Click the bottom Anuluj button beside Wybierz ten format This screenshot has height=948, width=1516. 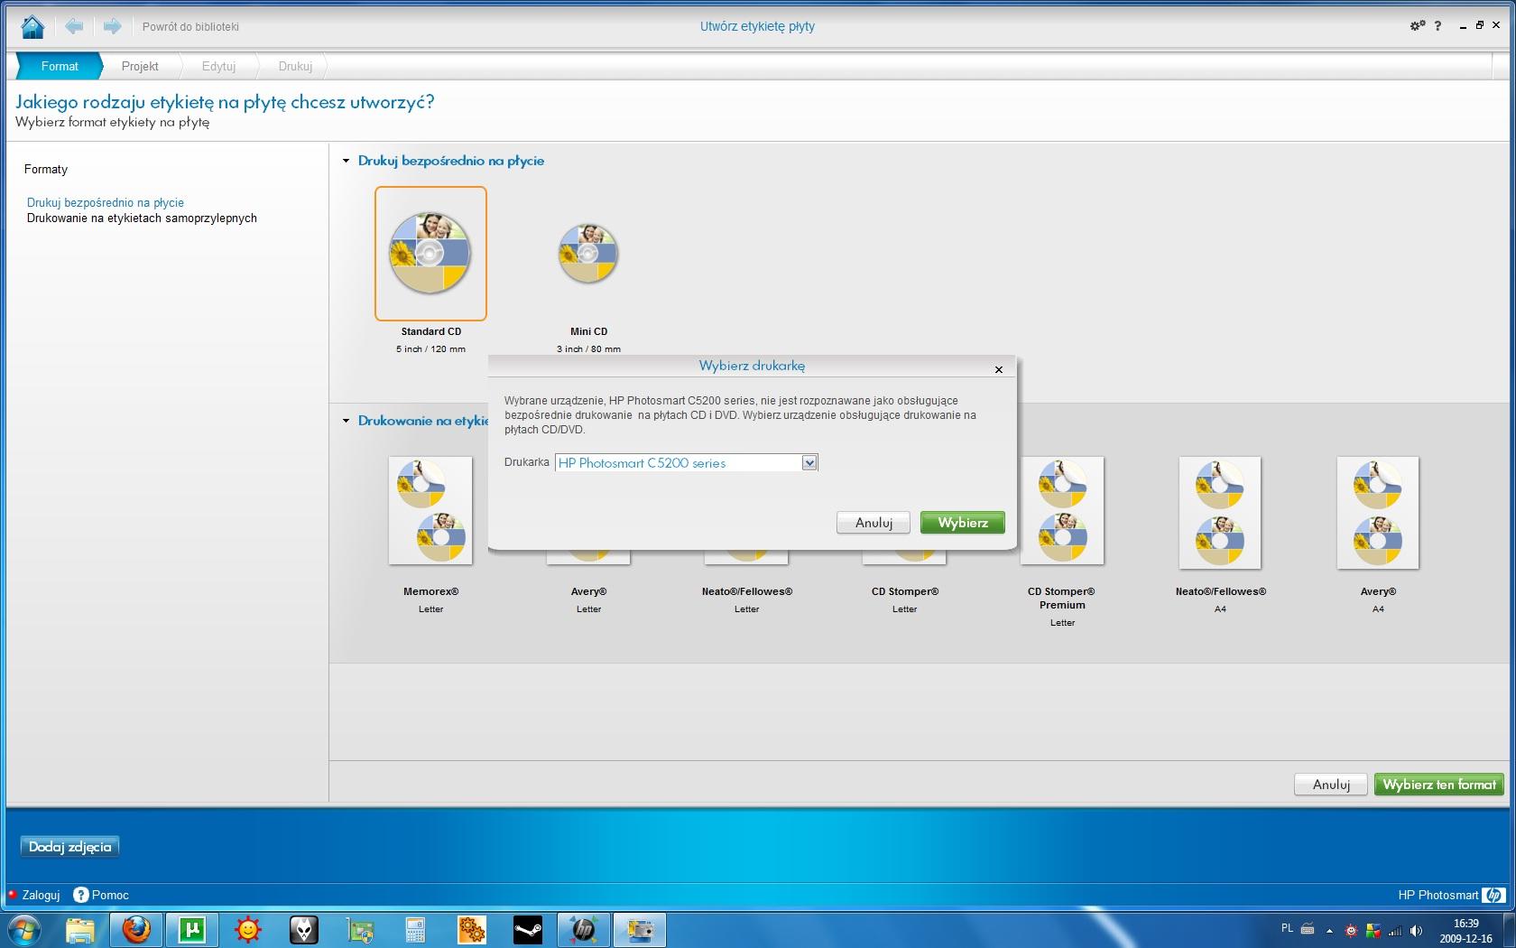coord(1331,785)
